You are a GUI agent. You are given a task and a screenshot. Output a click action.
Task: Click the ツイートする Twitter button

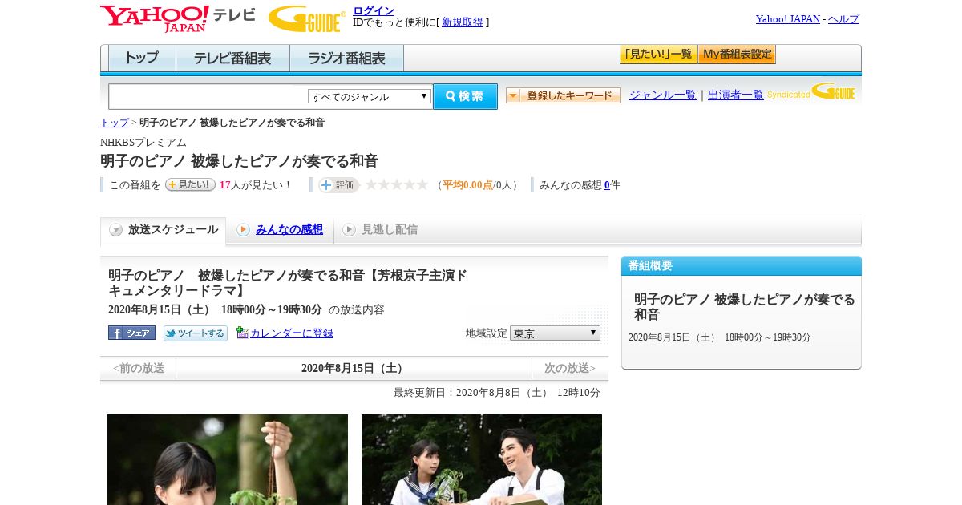click(x=196, y=333)
